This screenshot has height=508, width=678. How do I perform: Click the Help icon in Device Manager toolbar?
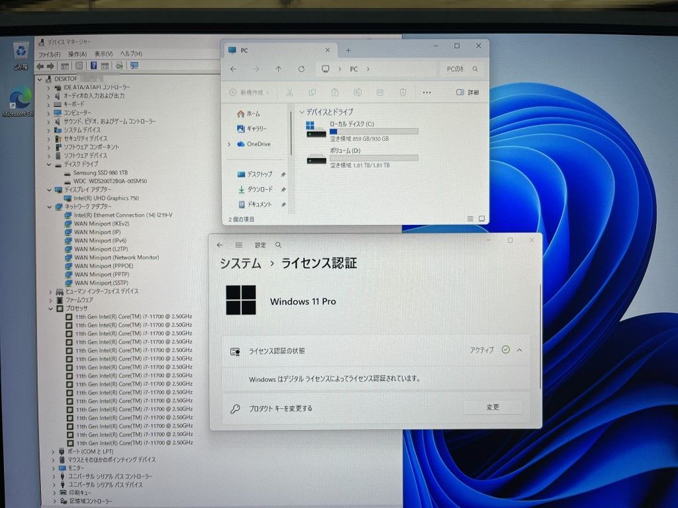click(93, 65)
